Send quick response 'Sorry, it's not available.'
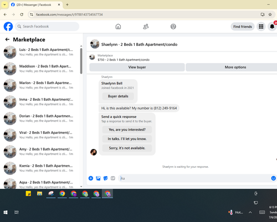The height and width of the screenshot is (222, 277). coord(127,148)
